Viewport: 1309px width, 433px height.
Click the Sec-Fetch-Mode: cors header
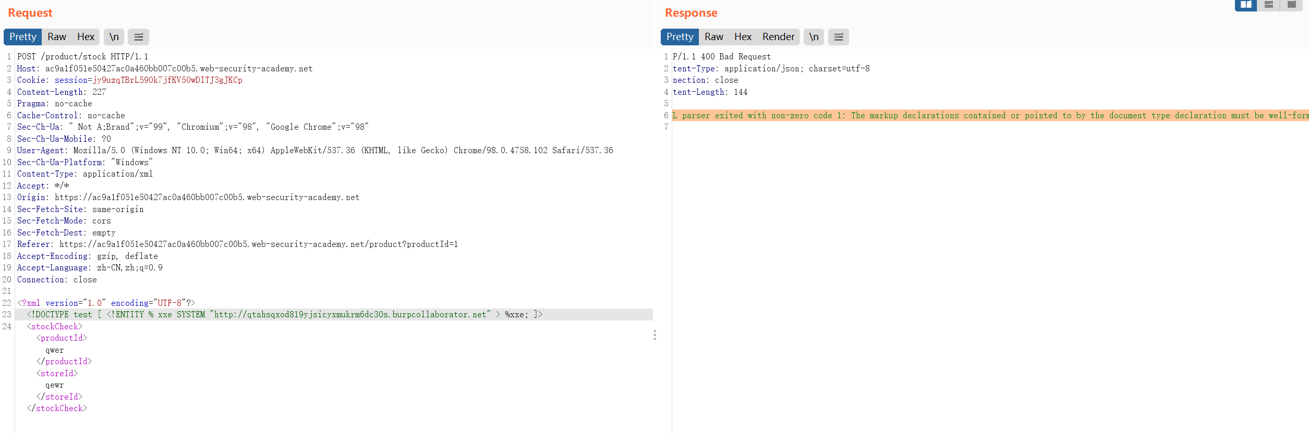pos(64,221)
